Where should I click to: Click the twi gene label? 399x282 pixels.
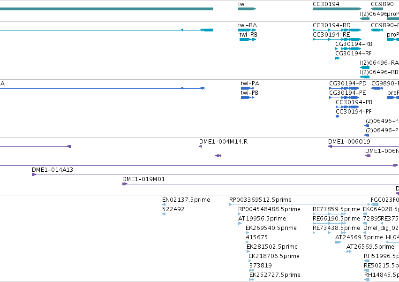tap(242, 4)
